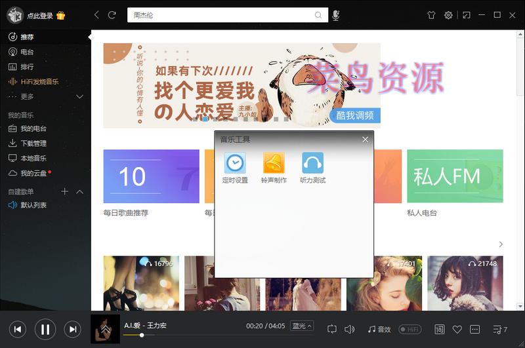Go back with the left arrow

96,14
